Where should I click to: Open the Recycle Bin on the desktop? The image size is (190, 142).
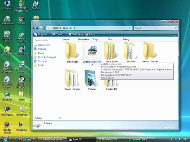click(x=22, y=111)
